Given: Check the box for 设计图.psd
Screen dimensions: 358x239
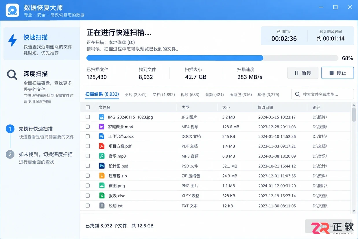Looking at the screenshot, I should tap(88, 166).
